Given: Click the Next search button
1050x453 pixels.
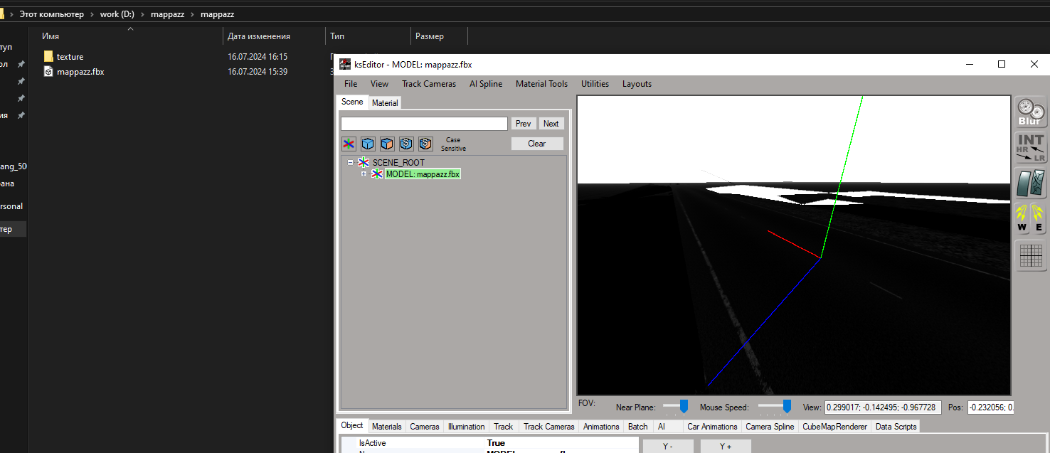Looking at the screenshot, I should pos(551,124).
